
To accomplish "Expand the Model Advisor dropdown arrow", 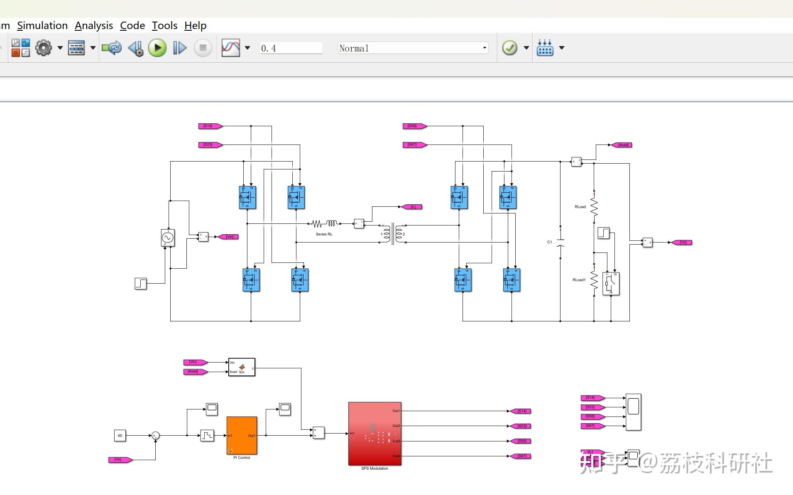I will (526, 48).
